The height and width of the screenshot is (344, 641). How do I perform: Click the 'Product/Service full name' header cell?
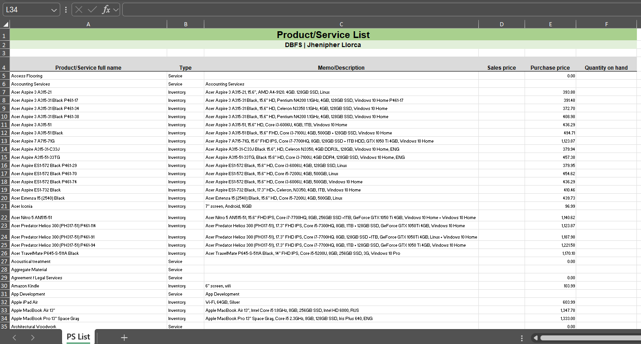(x=88, y=64)
